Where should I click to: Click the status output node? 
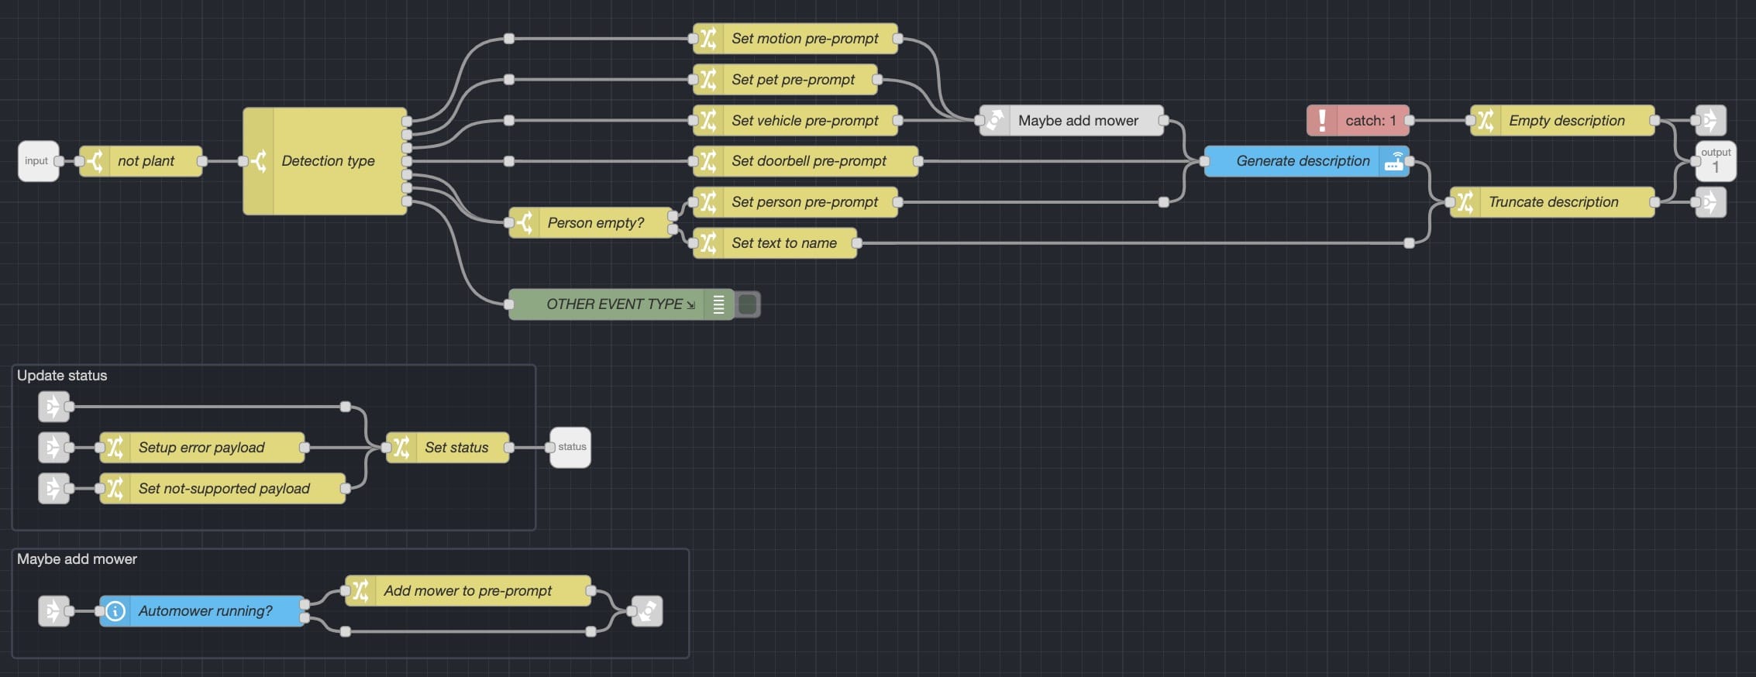570,448
